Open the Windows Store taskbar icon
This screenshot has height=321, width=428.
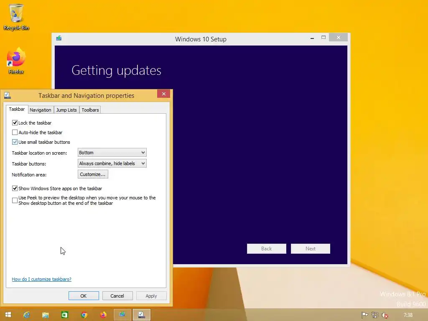64,315
